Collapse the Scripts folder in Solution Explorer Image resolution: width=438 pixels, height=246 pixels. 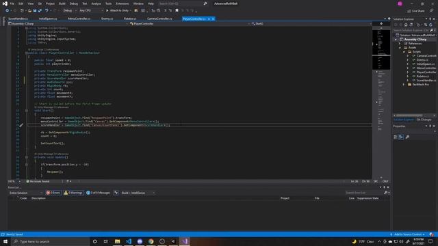point(404,52)
